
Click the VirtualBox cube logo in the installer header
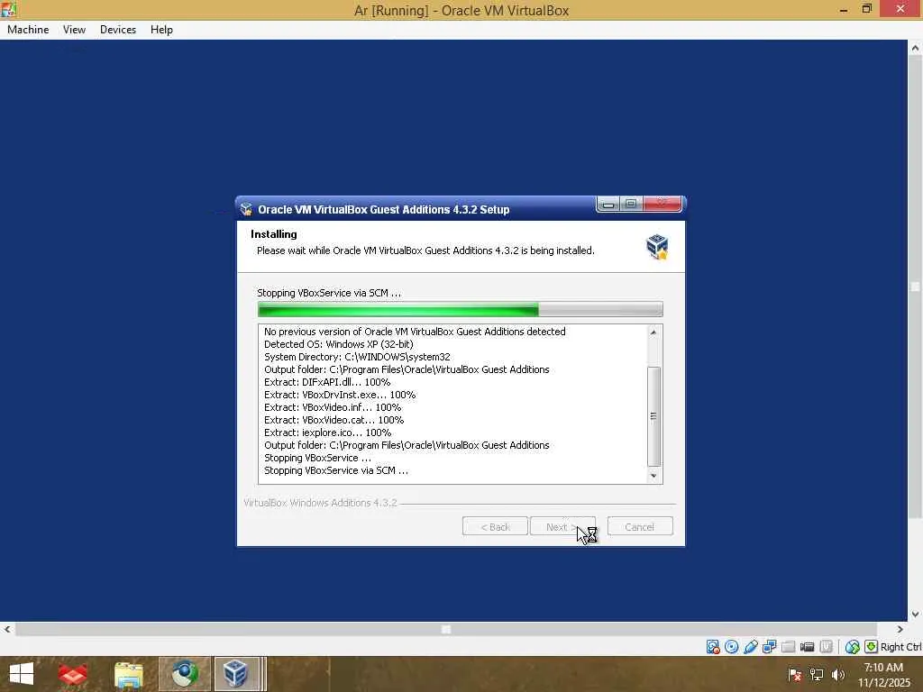pos(657,247)
